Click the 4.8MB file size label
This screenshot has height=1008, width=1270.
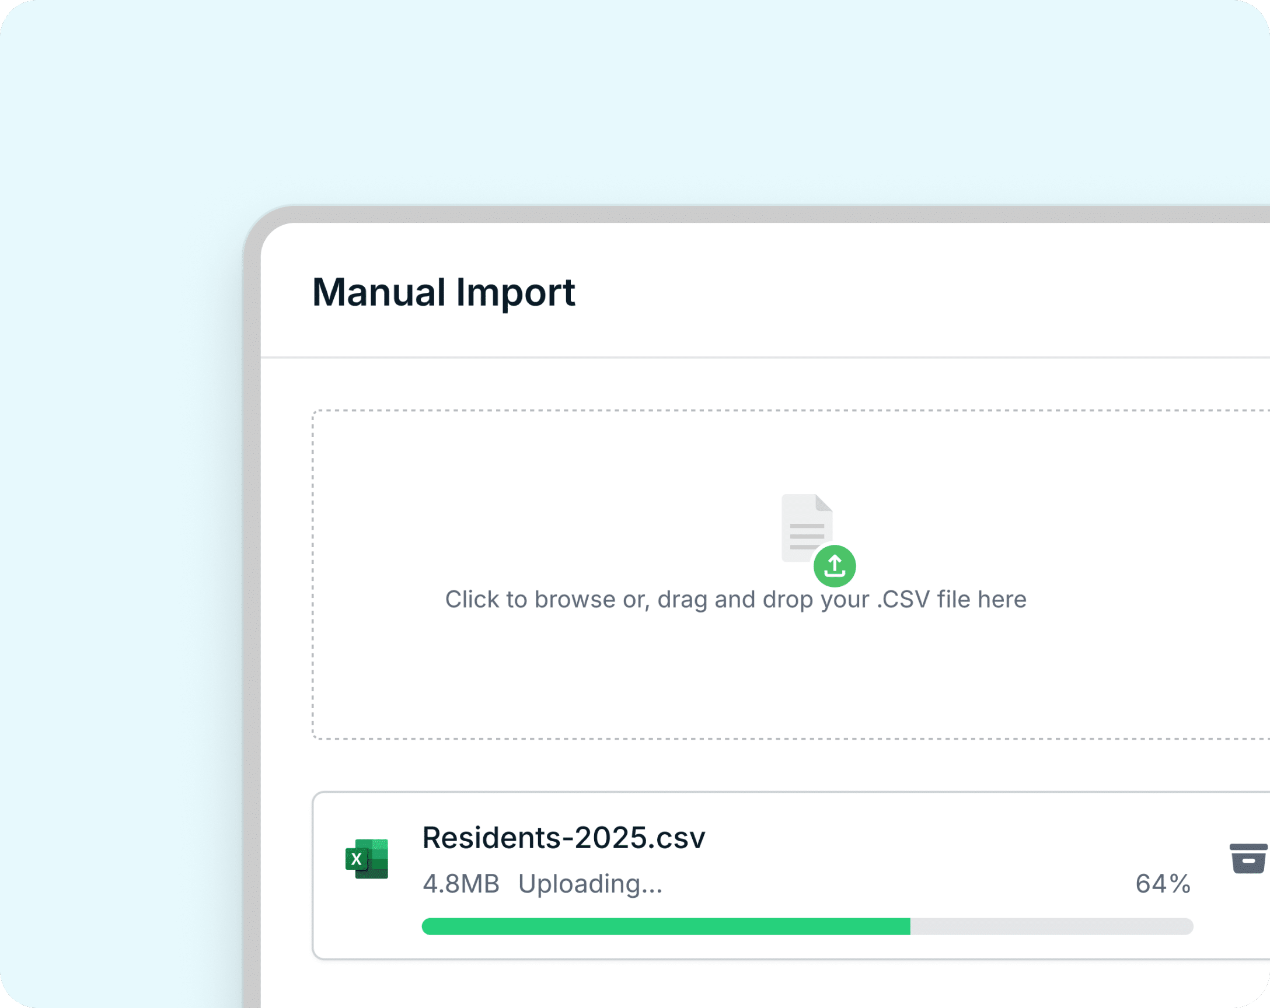click(x=460, y=884)
